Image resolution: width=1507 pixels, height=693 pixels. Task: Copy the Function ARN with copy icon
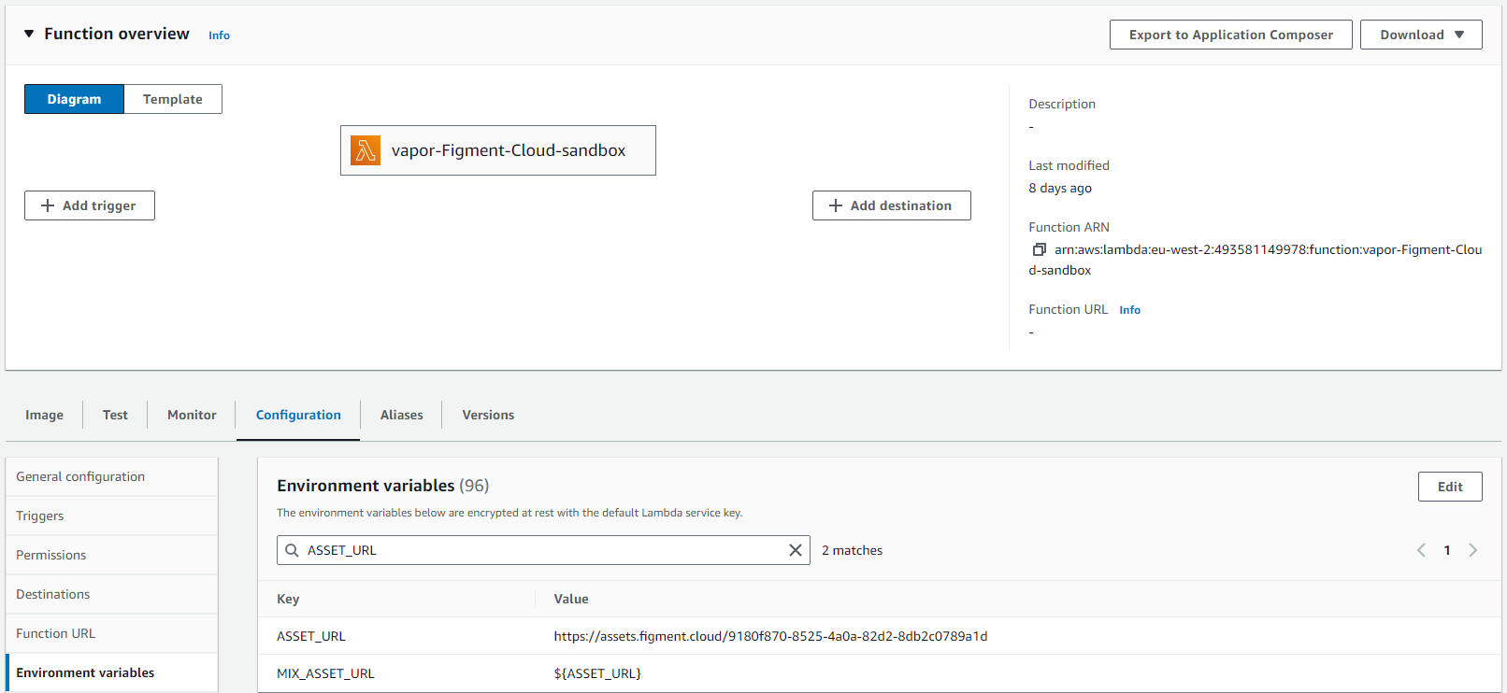pyautogui.click(x=1039, y=249)
